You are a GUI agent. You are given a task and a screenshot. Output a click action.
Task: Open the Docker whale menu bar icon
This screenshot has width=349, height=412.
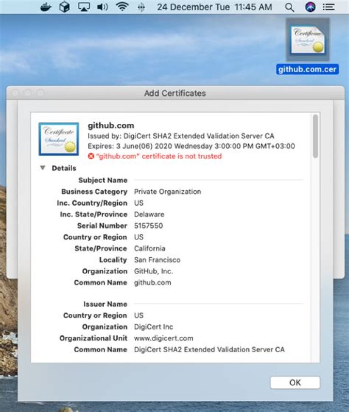[46, 7]
